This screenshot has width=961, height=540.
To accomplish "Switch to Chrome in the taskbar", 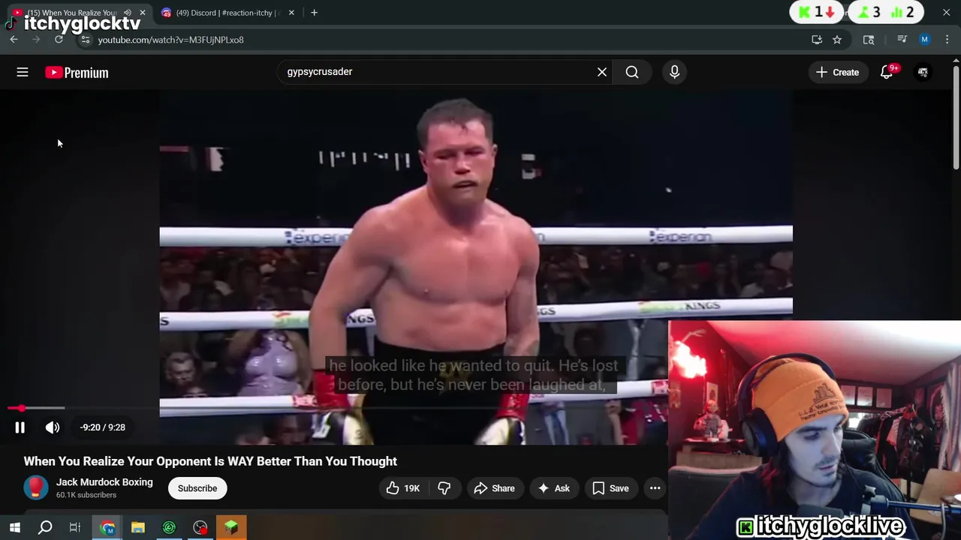I will pyautogui.click(x=107, y=527).
